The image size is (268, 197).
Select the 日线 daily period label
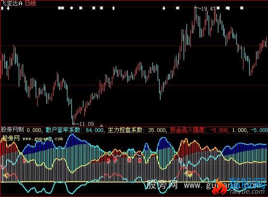point(30,3)
